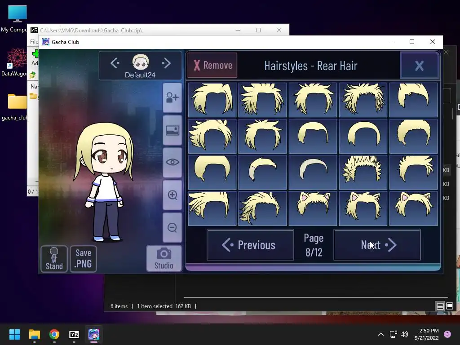Select second hairstyle in second row

pos(262,136)
